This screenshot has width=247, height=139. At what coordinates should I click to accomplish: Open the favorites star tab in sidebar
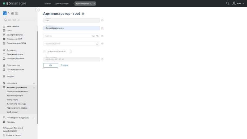coord(9,13)
